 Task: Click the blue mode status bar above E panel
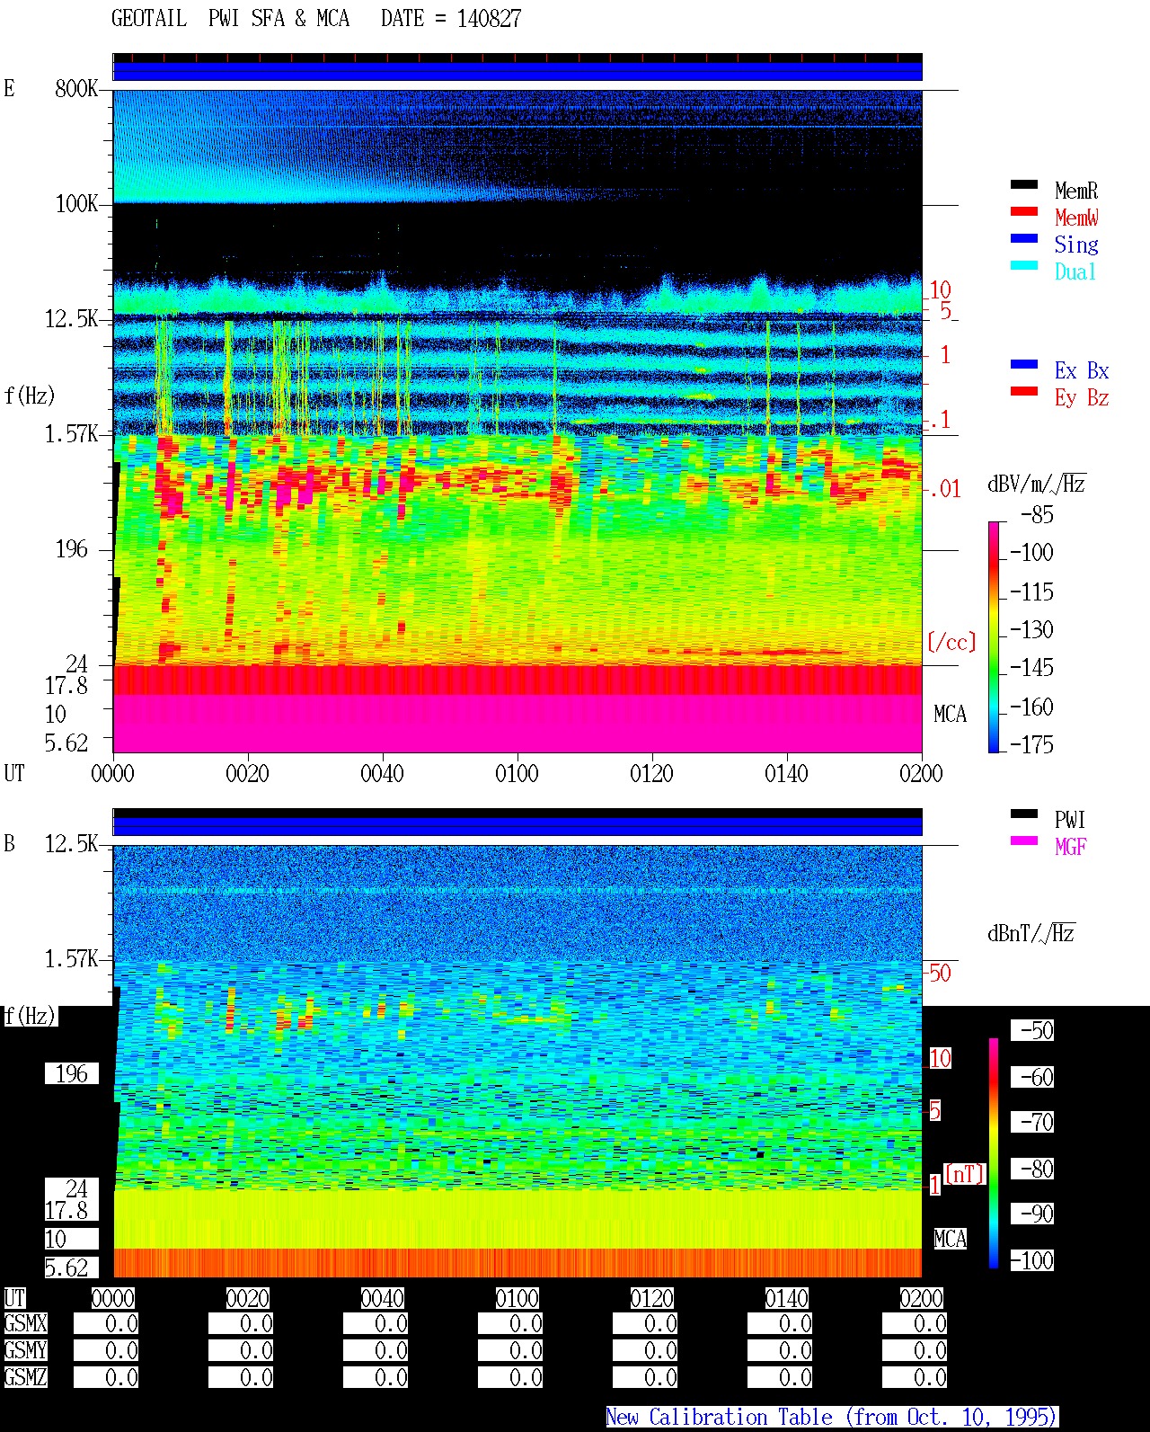(x=517, y=71)
